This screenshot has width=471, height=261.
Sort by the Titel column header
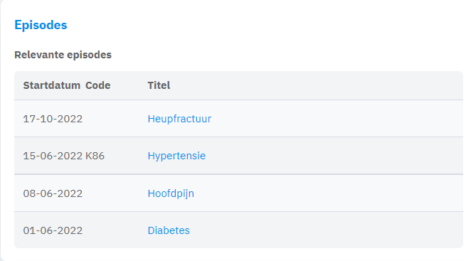click(159, 85)
